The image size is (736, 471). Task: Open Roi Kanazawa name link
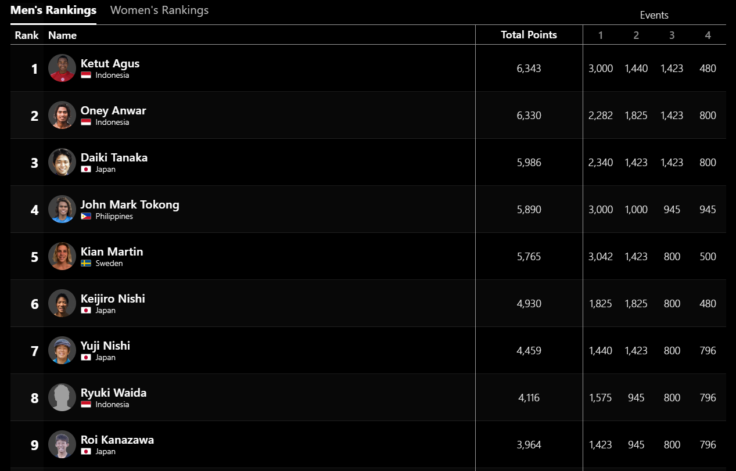point(117,440)
